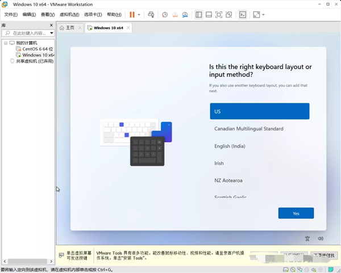Click the library search input field
The height and width of the screenshot is (273, 341).
point(26,33)
